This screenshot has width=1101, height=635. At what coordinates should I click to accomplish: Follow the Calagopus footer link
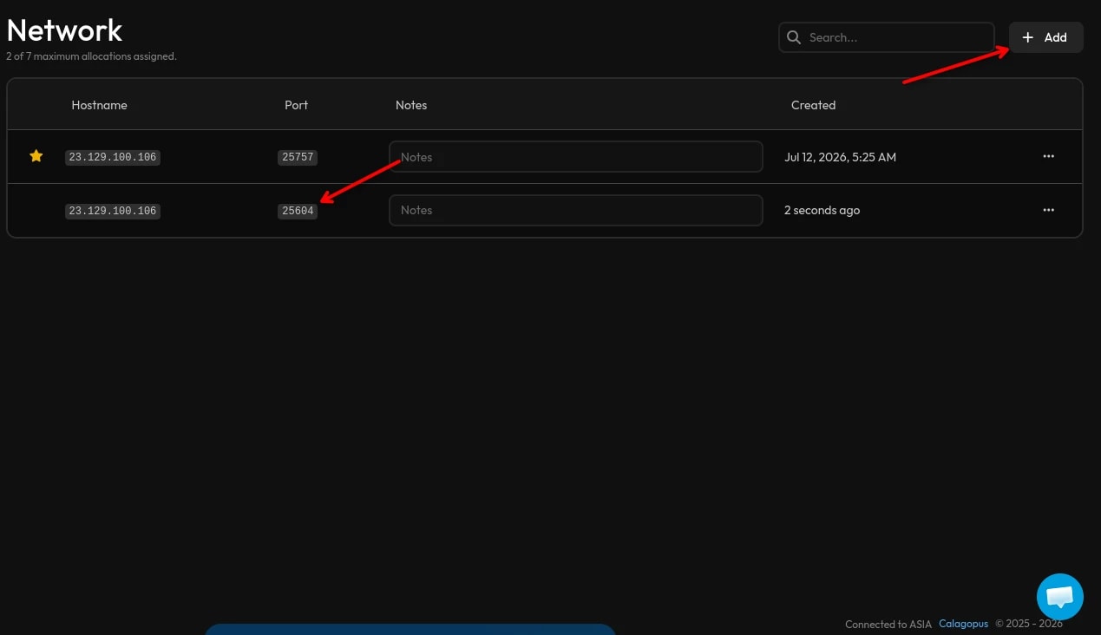(963, 624)
